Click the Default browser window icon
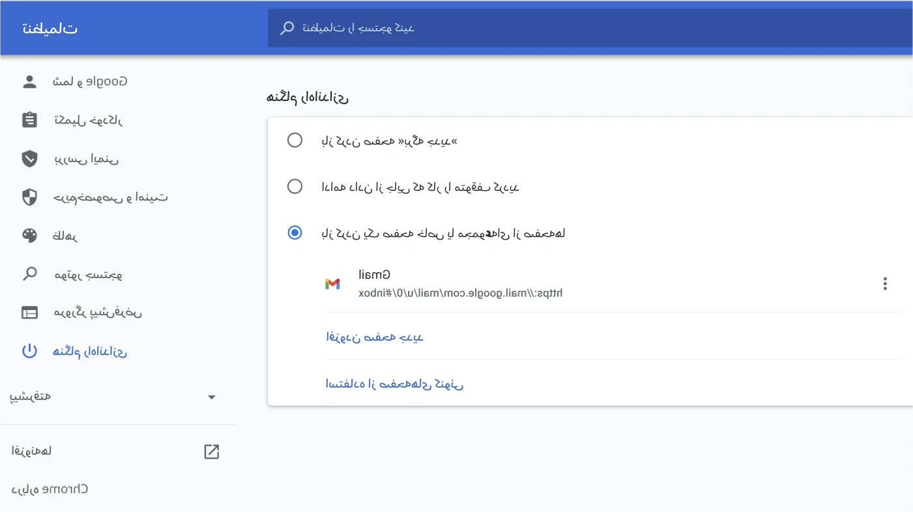 pos(29,313)
